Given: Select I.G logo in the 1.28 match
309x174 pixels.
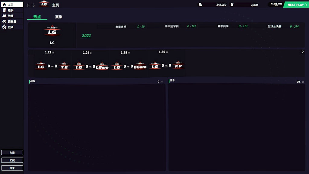Looking at the screenshot, I should tap(117, 66).
